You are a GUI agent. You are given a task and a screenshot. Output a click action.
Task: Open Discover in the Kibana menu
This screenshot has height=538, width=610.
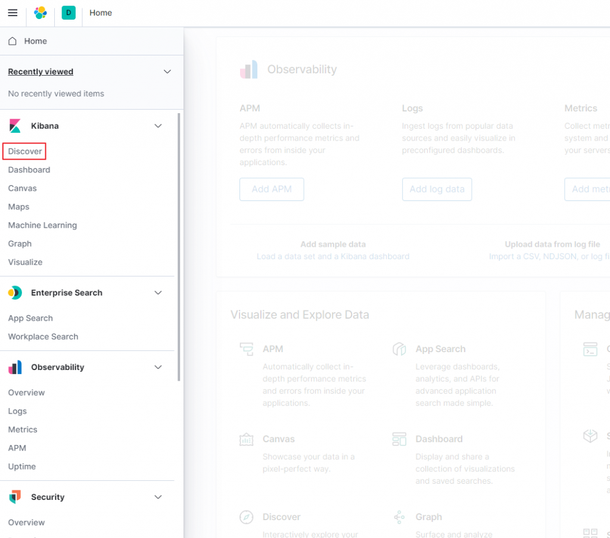point(25,151)
